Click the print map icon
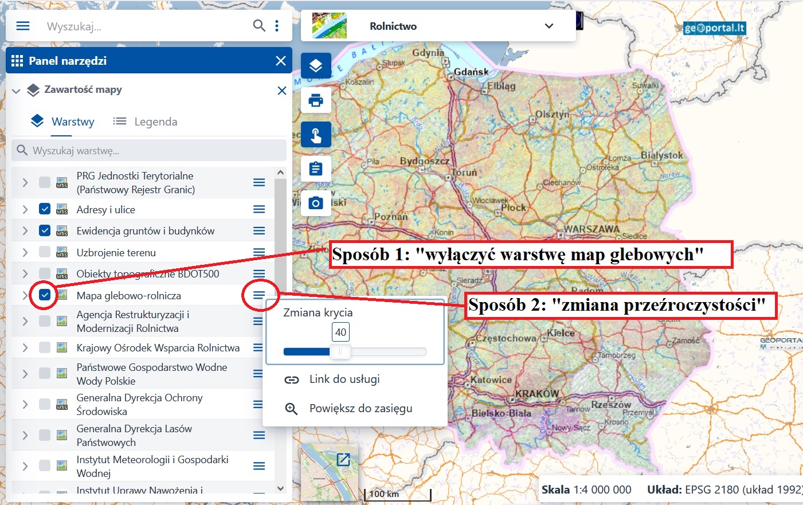803x505 pixels. 316,101
